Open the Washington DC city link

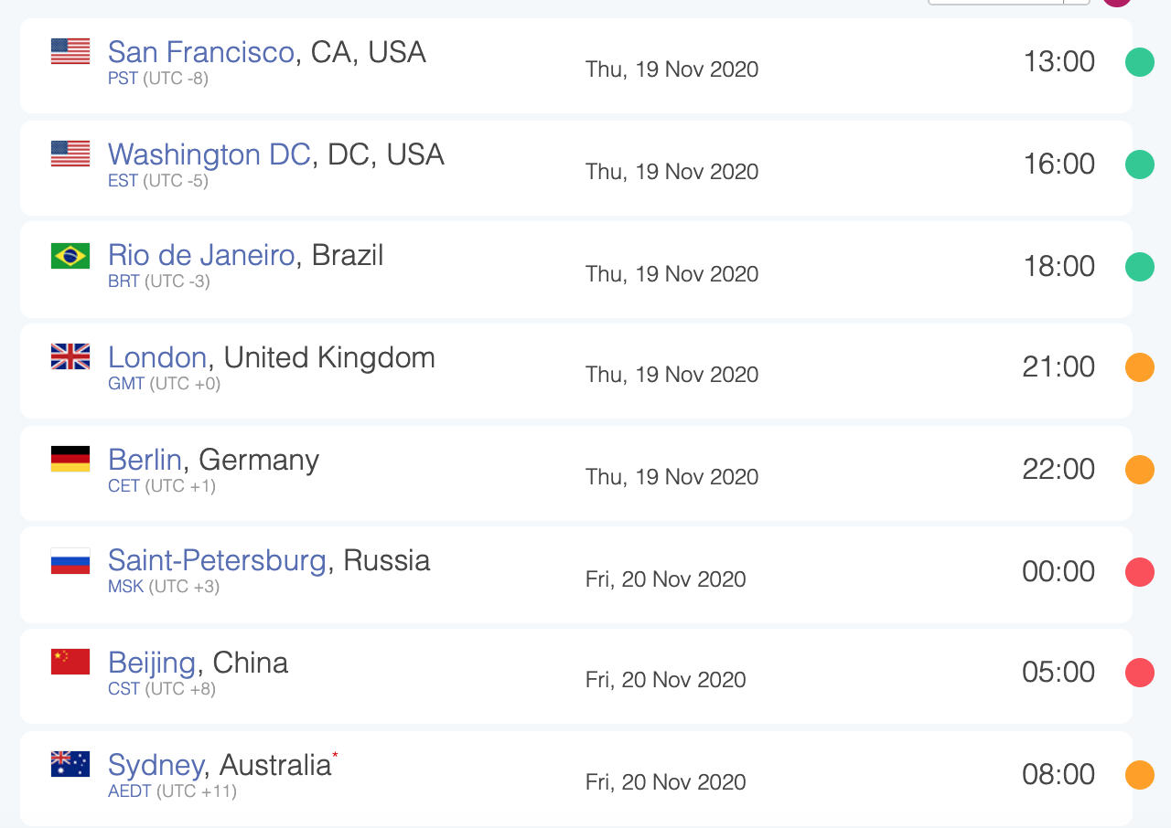pos(209,154)
